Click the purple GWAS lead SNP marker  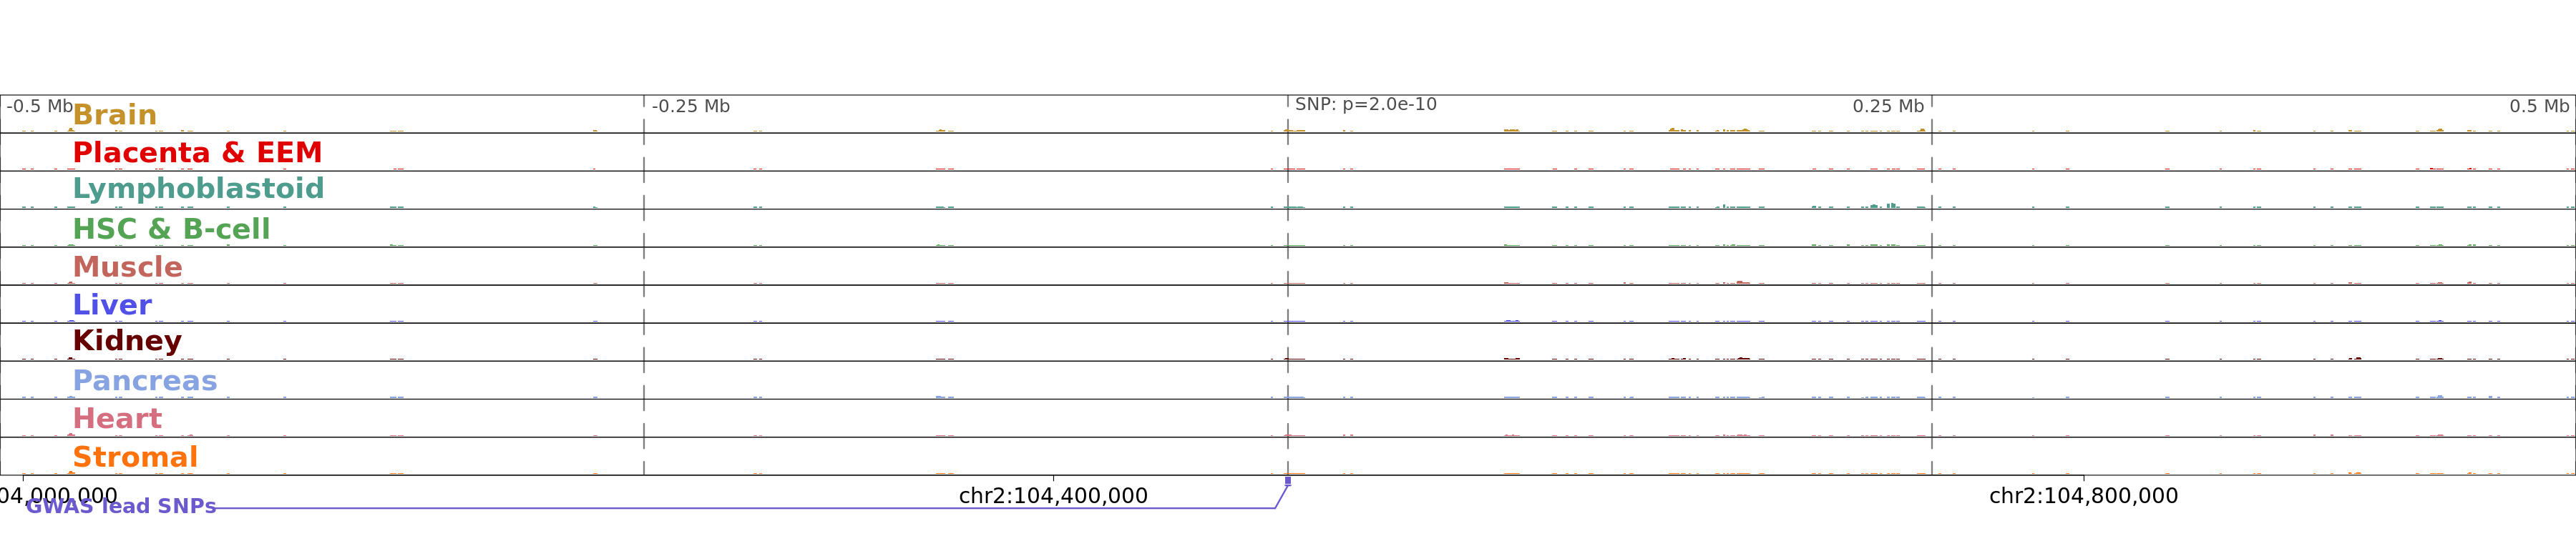1288,481
